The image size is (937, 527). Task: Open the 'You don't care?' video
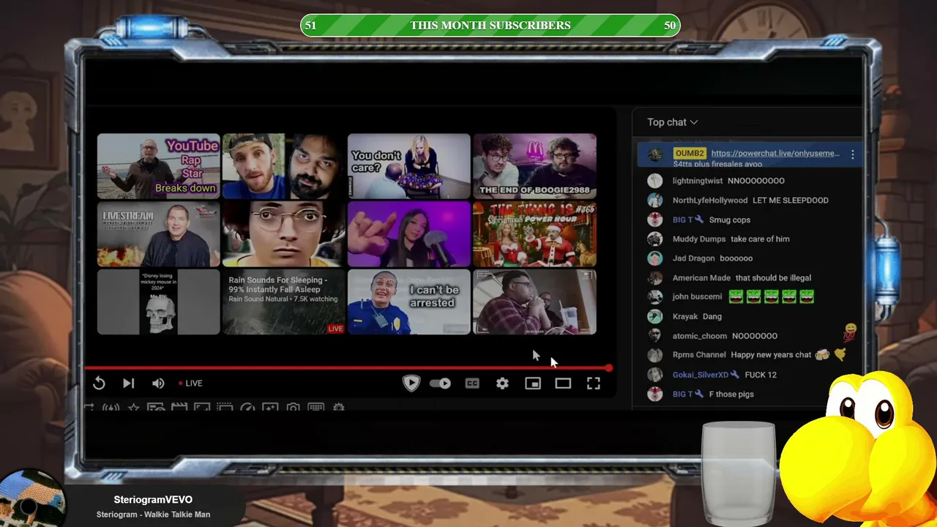[x=409, y=166]
